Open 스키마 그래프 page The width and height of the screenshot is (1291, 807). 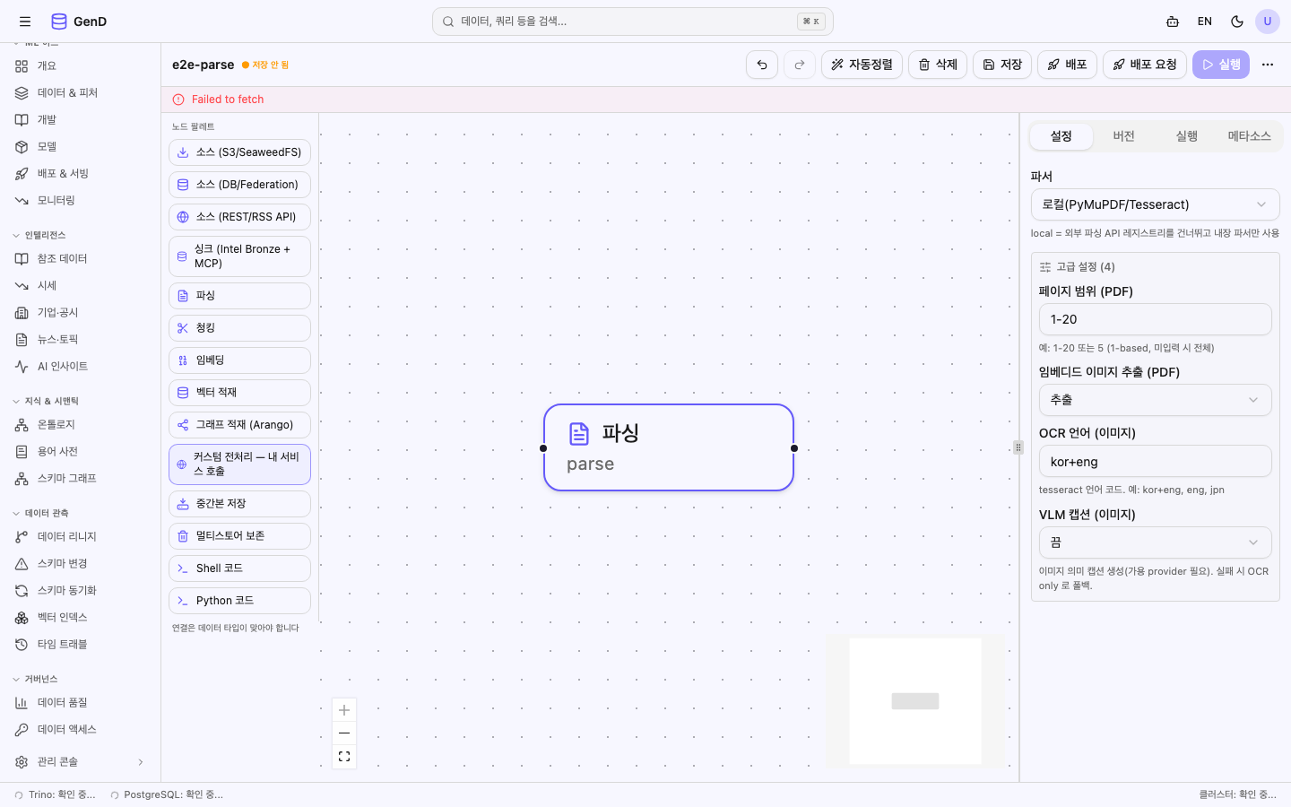click(81, 479)
